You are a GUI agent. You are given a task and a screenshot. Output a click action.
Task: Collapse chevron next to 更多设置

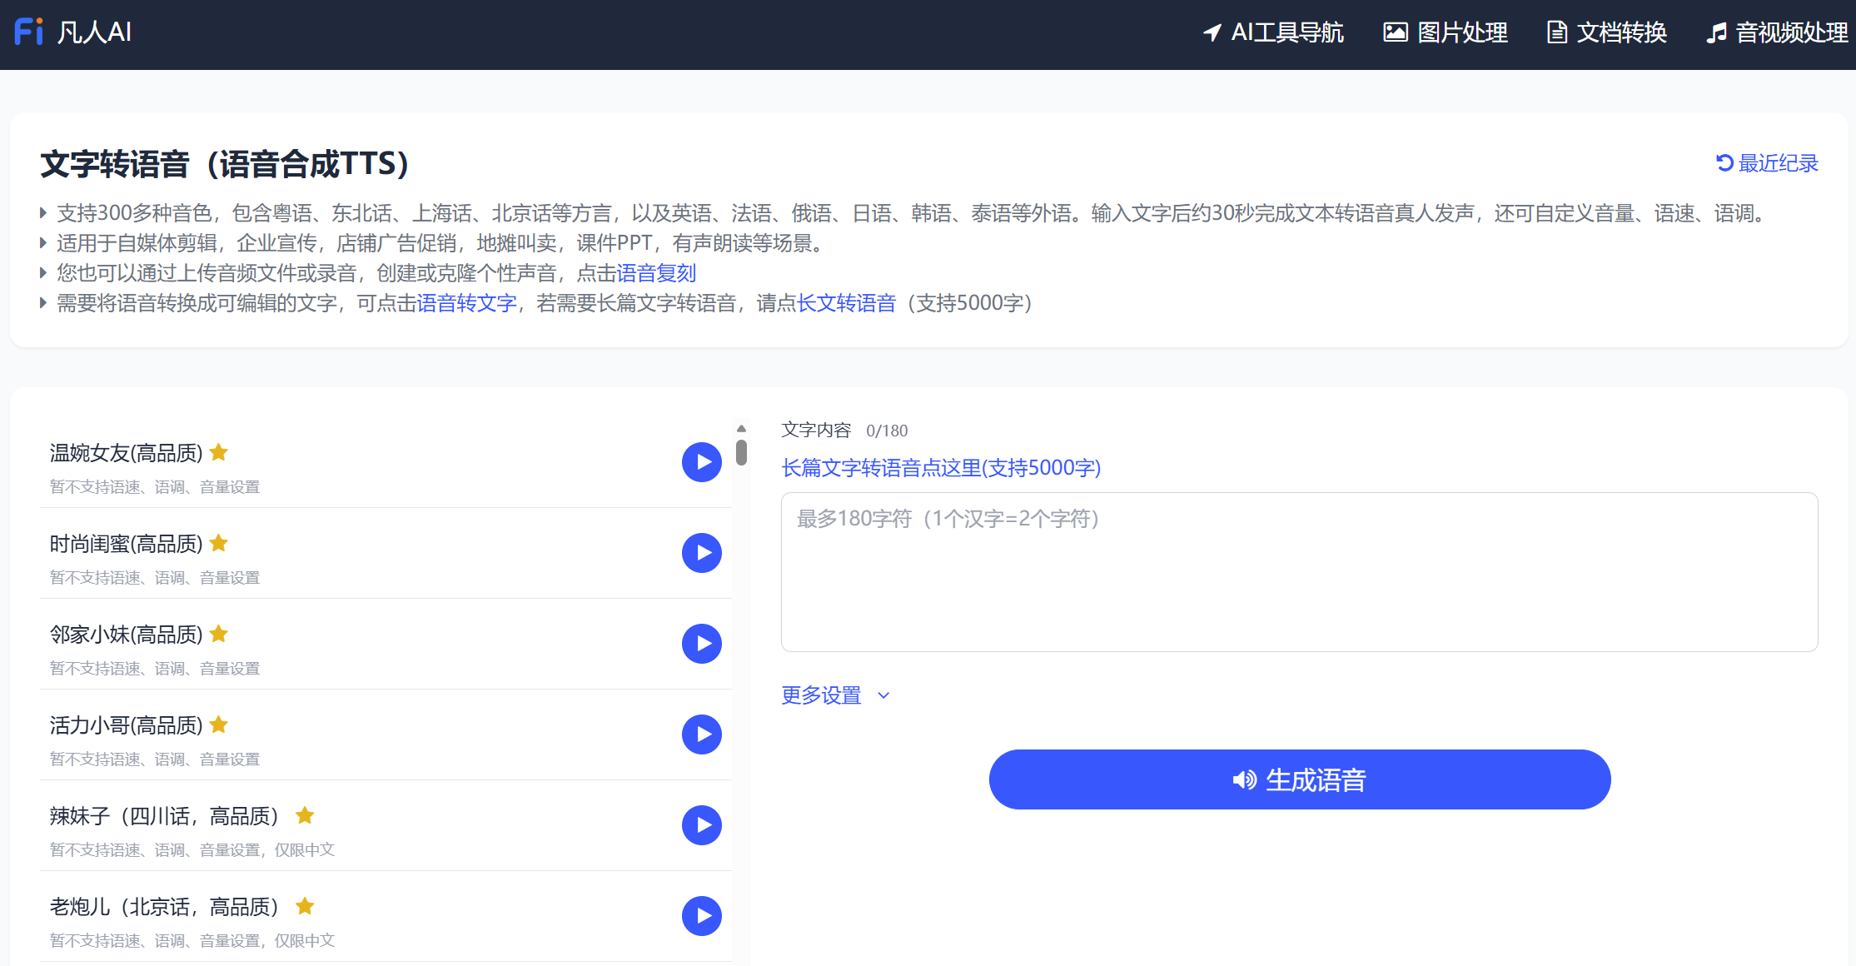(x=883, y=695)
